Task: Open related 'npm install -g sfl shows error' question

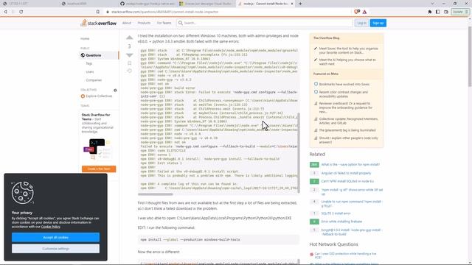Action: [x=352, y=192]
